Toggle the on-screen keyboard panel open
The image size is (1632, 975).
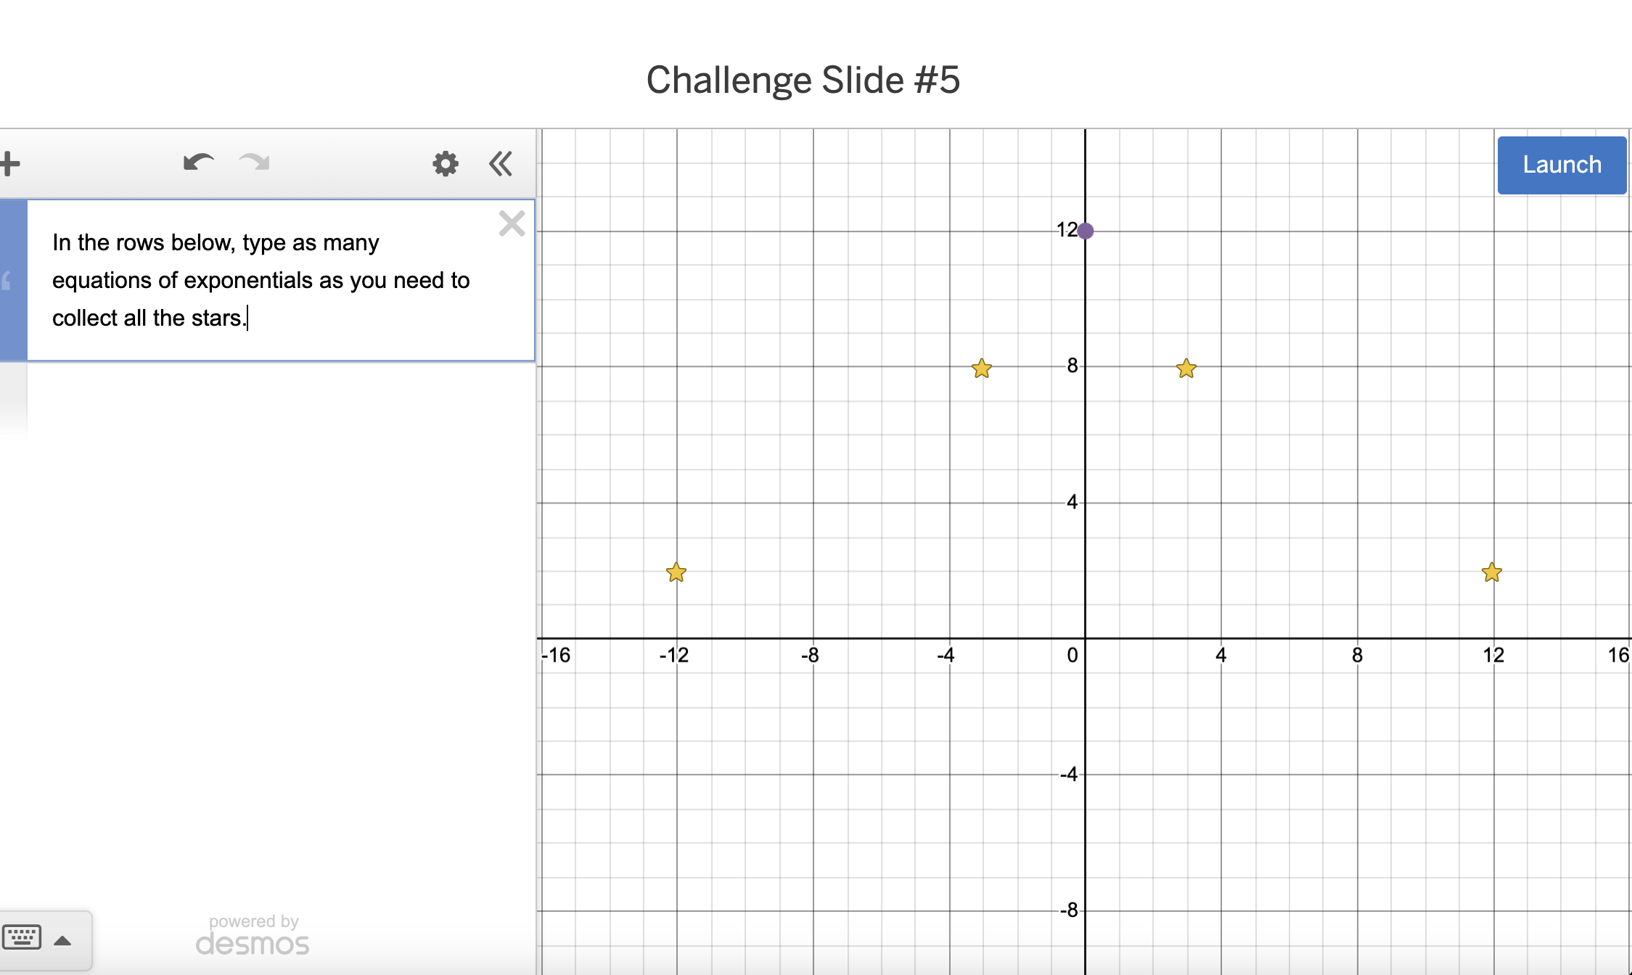pos(22,937)
